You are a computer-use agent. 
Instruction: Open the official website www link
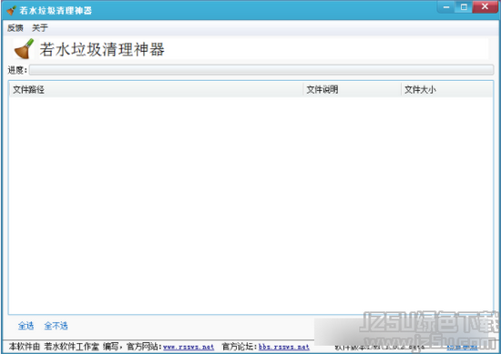click(189, 347)
